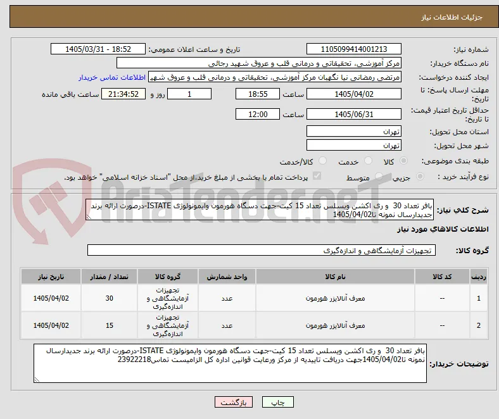Select the متوسط purchase type radio

(379, 176)
